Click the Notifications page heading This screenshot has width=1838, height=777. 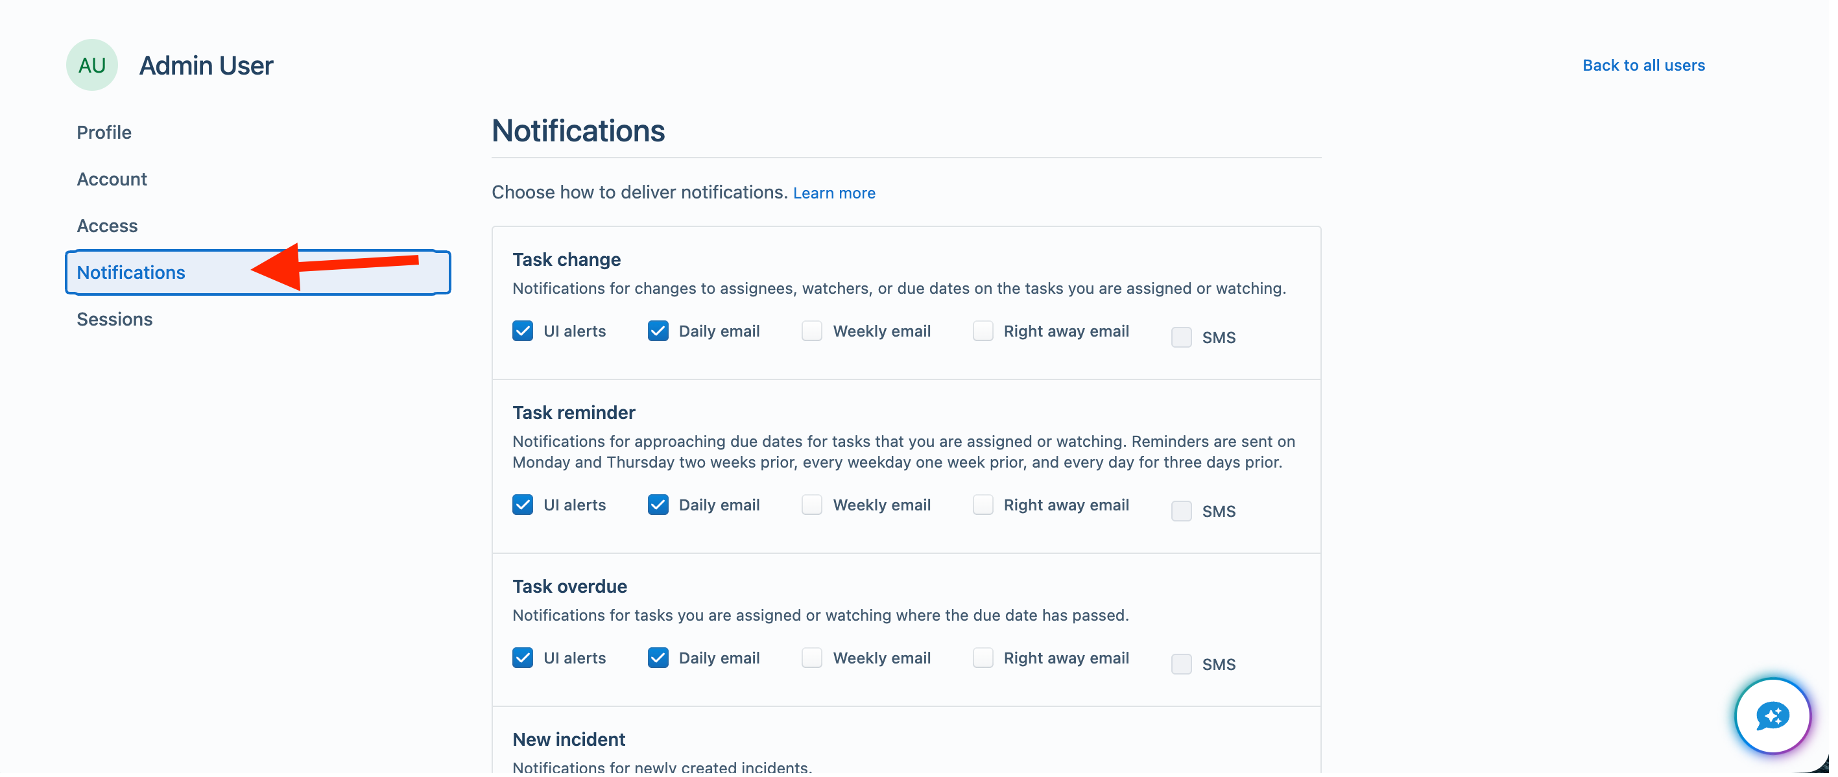[578, 131]
